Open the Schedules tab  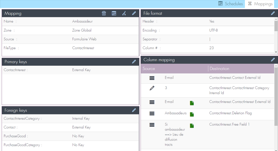coord(230,4)
